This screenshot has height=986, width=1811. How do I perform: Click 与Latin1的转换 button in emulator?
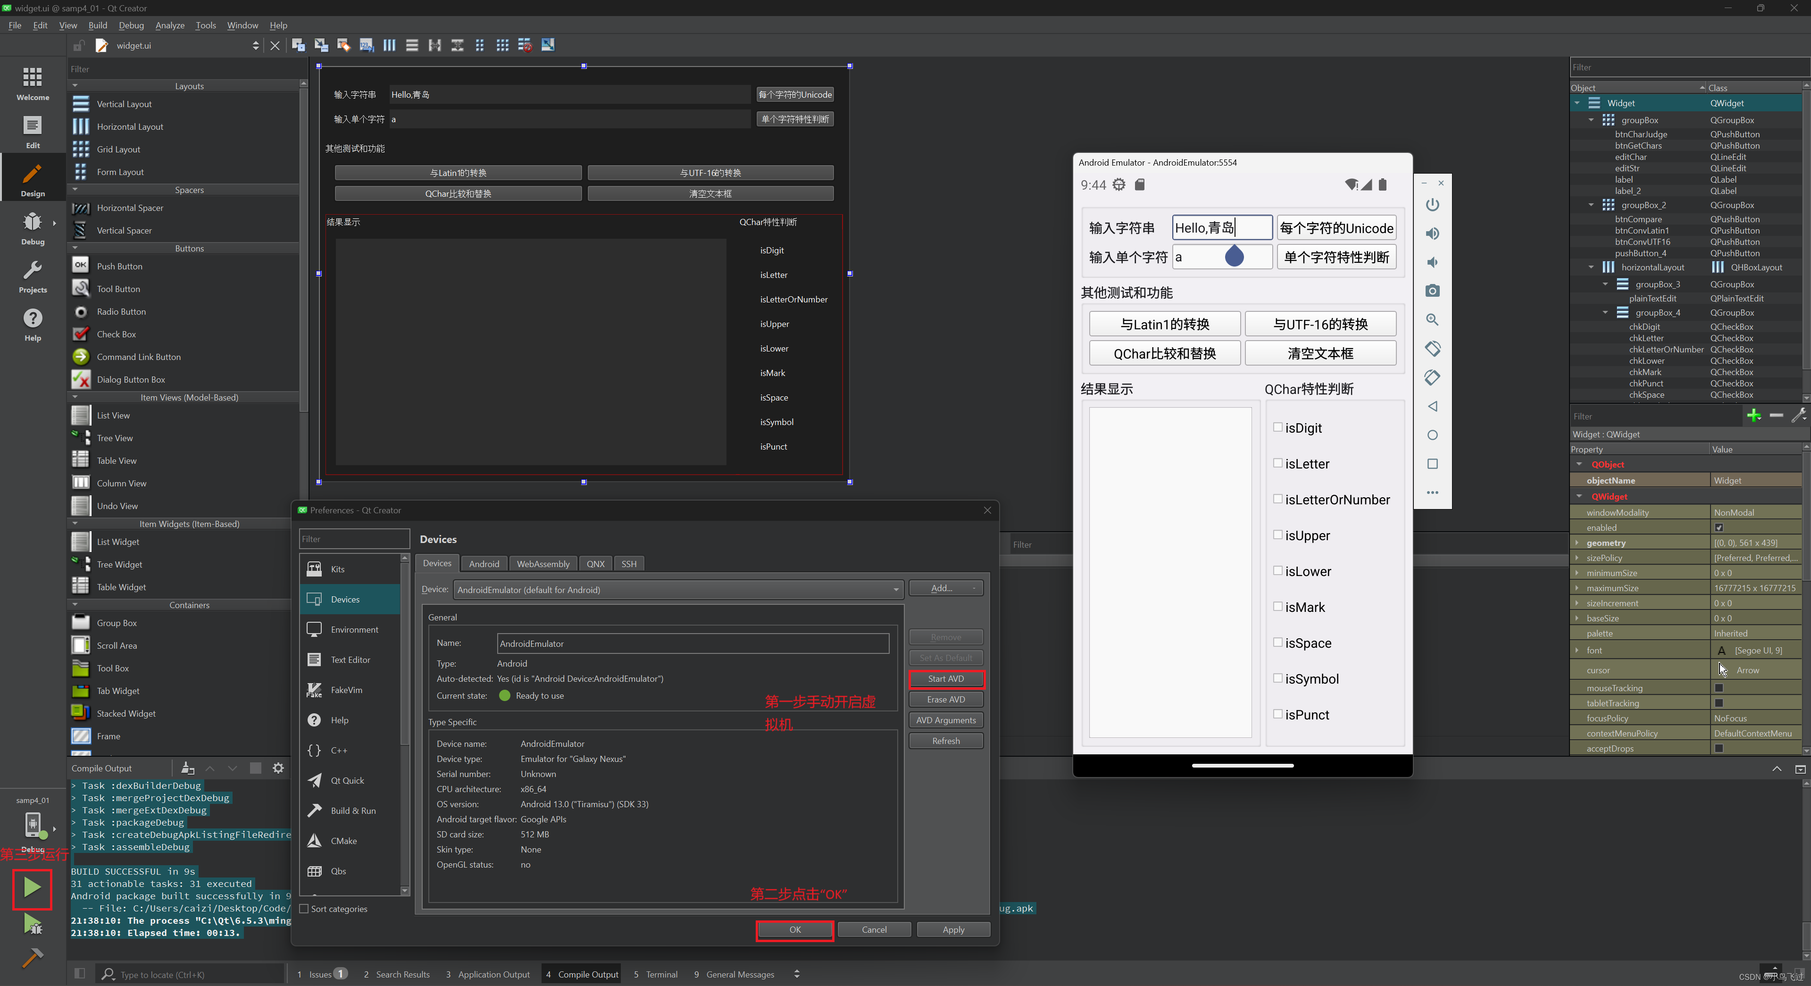(x=1164, y=324)
